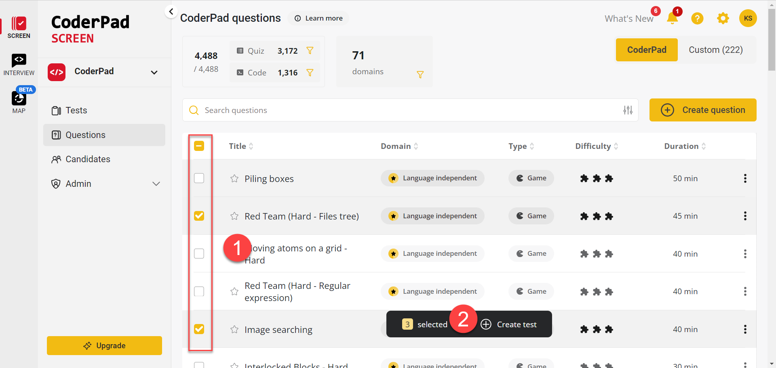Screen dimensions: 776x368
Task: Open settings via the gear icon
Action: coord(723,18)
